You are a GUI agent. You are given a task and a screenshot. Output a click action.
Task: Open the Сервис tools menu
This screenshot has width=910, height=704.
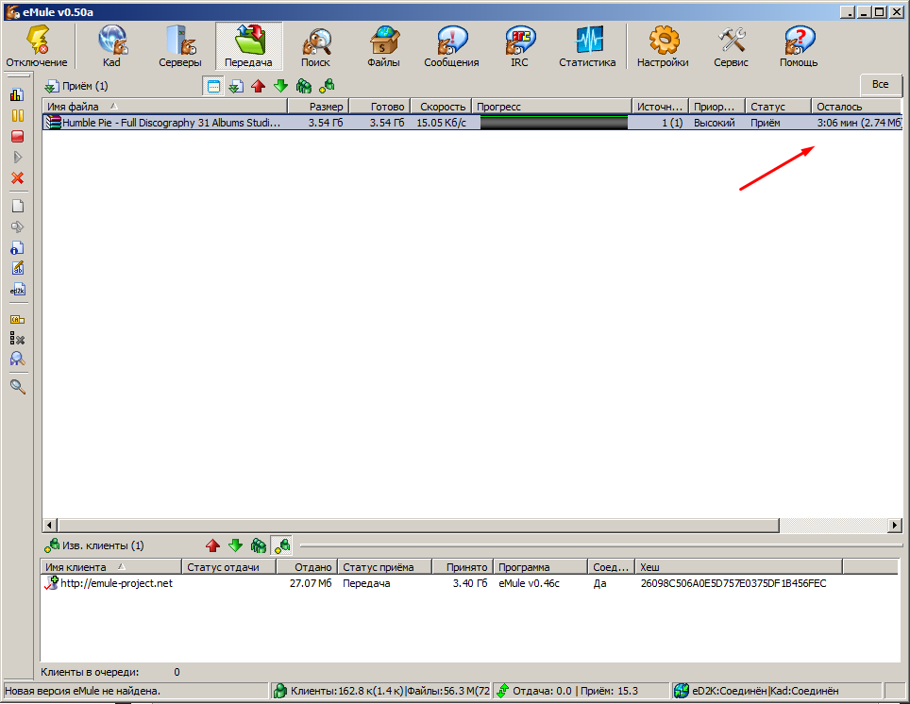(731, 46)
